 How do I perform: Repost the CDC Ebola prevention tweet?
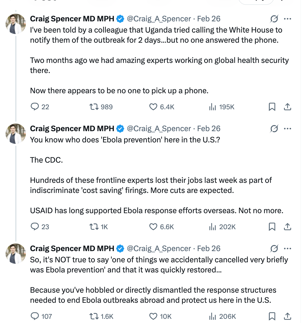[93, 227]
